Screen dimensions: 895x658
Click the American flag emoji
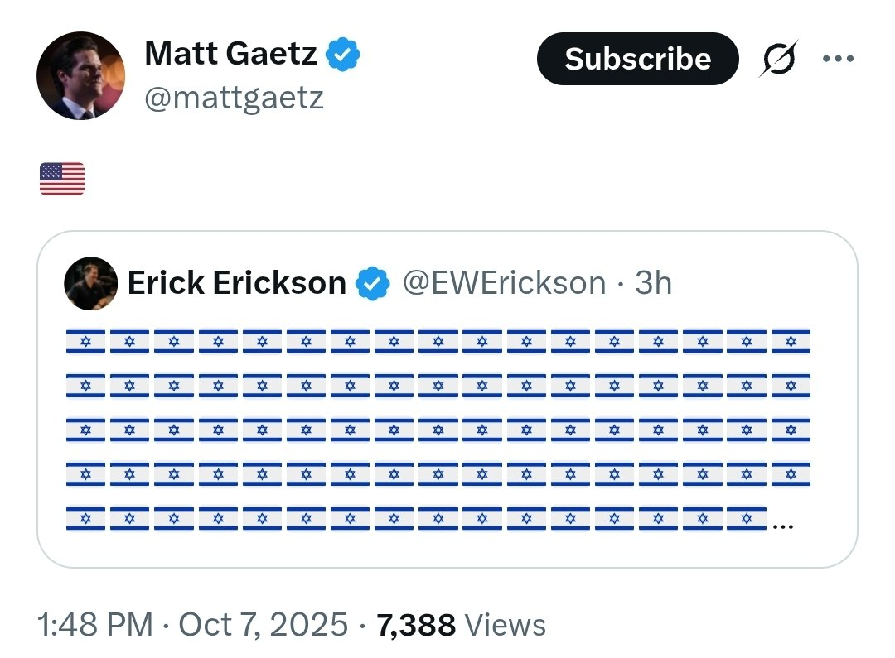tap(62, 179)
